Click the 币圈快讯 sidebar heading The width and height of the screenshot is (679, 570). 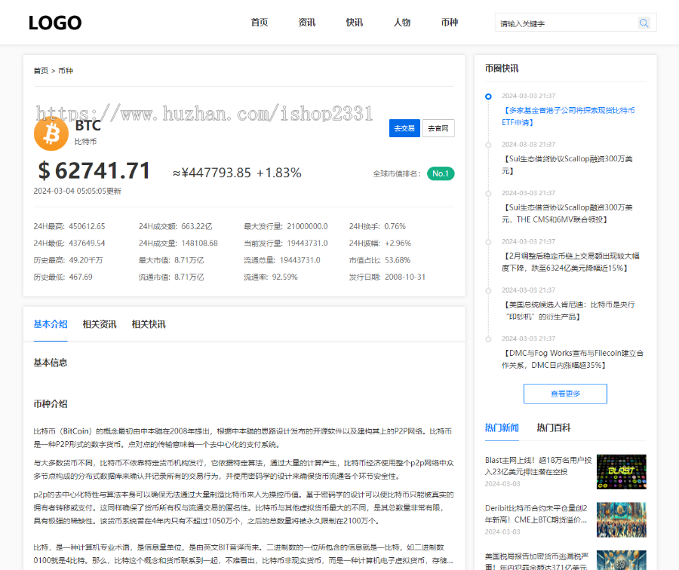(502, 69)
